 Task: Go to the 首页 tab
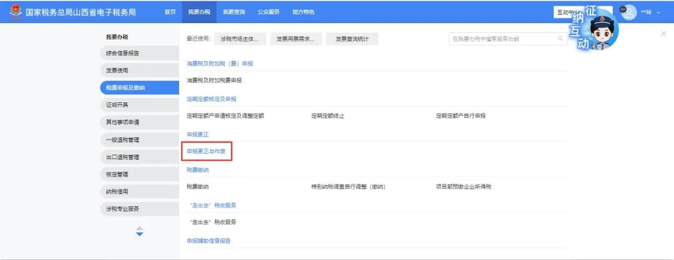pos(170,12)
